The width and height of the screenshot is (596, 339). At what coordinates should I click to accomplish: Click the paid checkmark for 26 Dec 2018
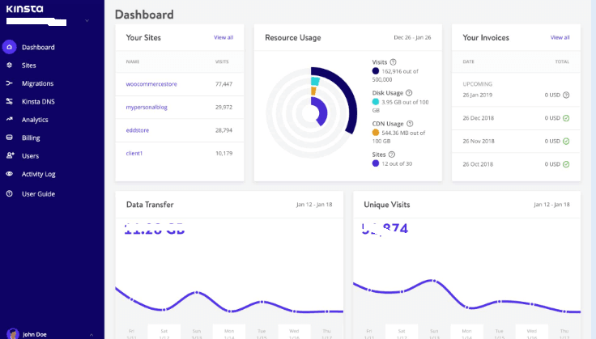565,118
